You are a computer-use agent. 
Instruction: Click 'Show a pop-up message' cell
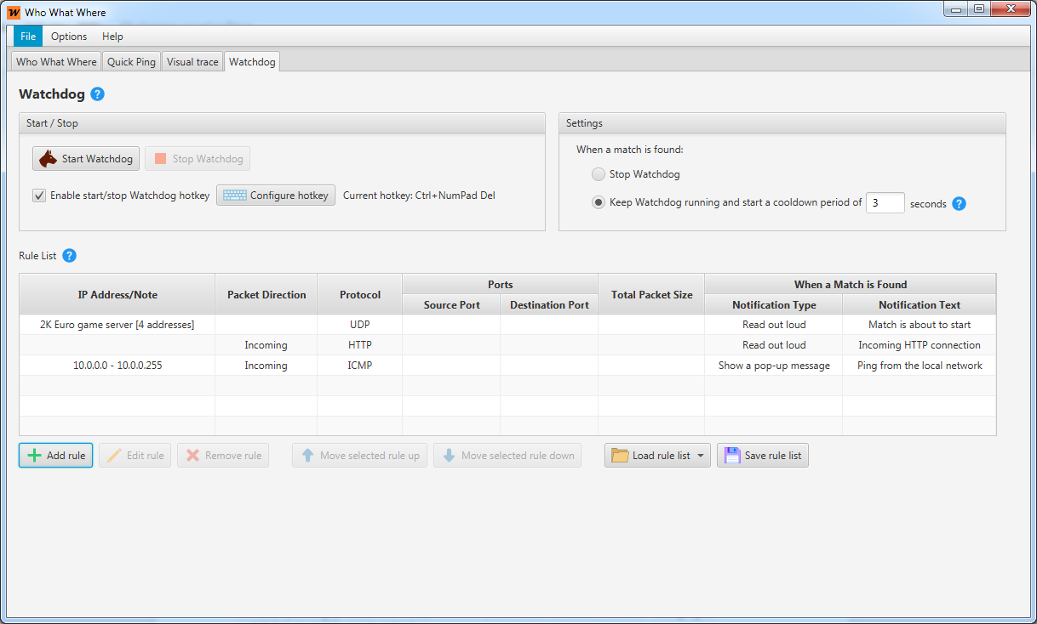(774, 366)
